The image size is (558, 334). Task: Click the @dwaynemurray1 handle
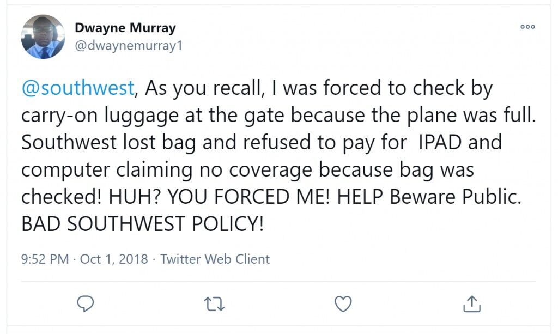(129, 46)
